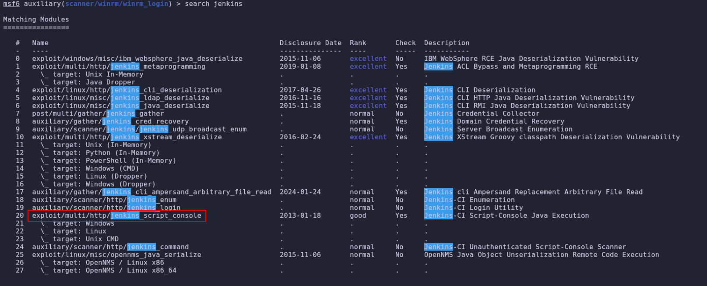Select "auxiliary/gather/jenkins_cred_recovery" module name
707x286 pixels.
[x=110, y=122]
